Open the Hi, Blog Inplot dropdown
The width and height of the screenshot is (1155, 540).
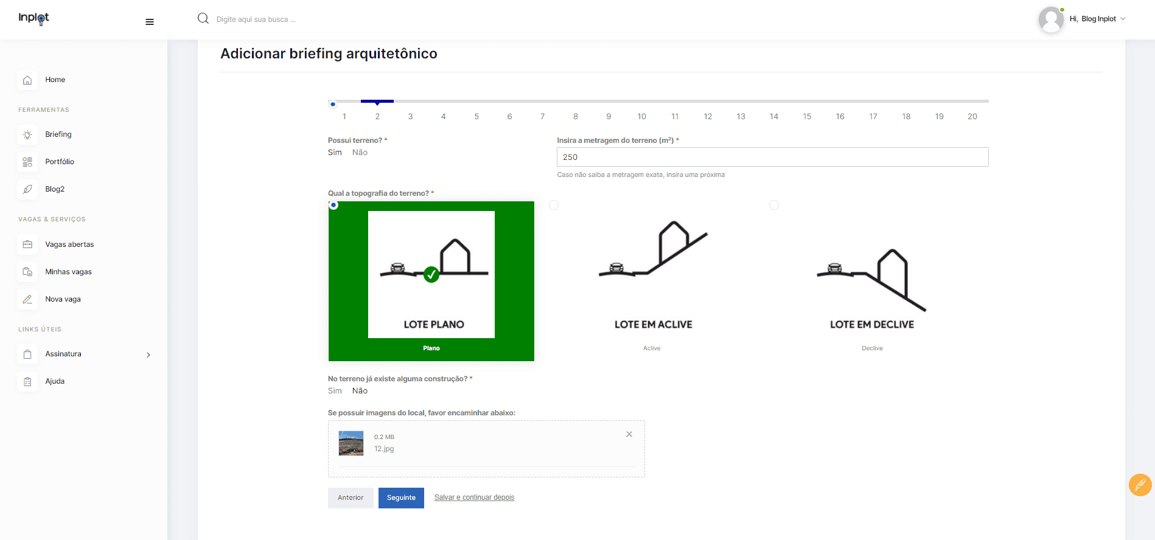click(x=1097, y=19)
